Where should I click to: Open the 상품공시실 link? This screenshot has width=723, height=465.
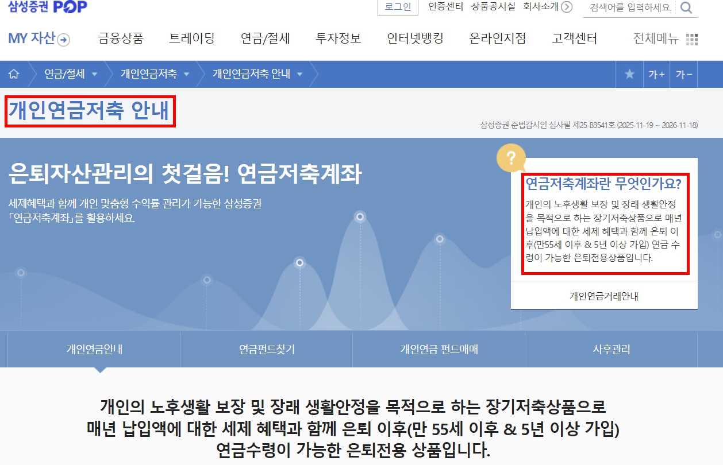pyautogui.click(x=493, y=7)
